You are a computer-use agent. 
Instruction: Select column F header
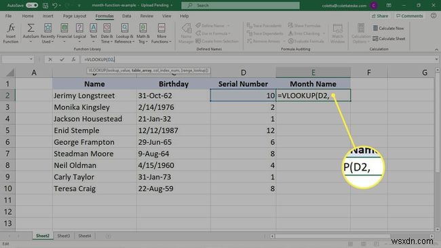coord(368,73)
